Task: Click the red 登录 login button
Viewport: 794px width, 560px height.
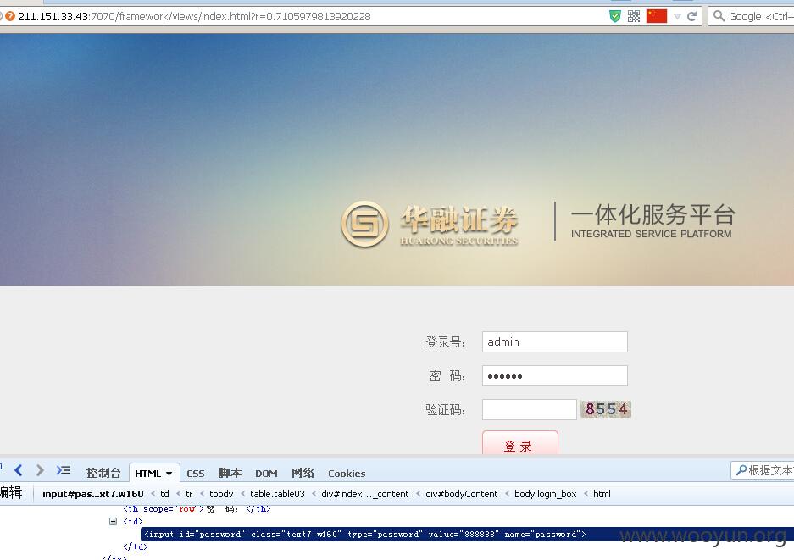Action: coord(520,444)
